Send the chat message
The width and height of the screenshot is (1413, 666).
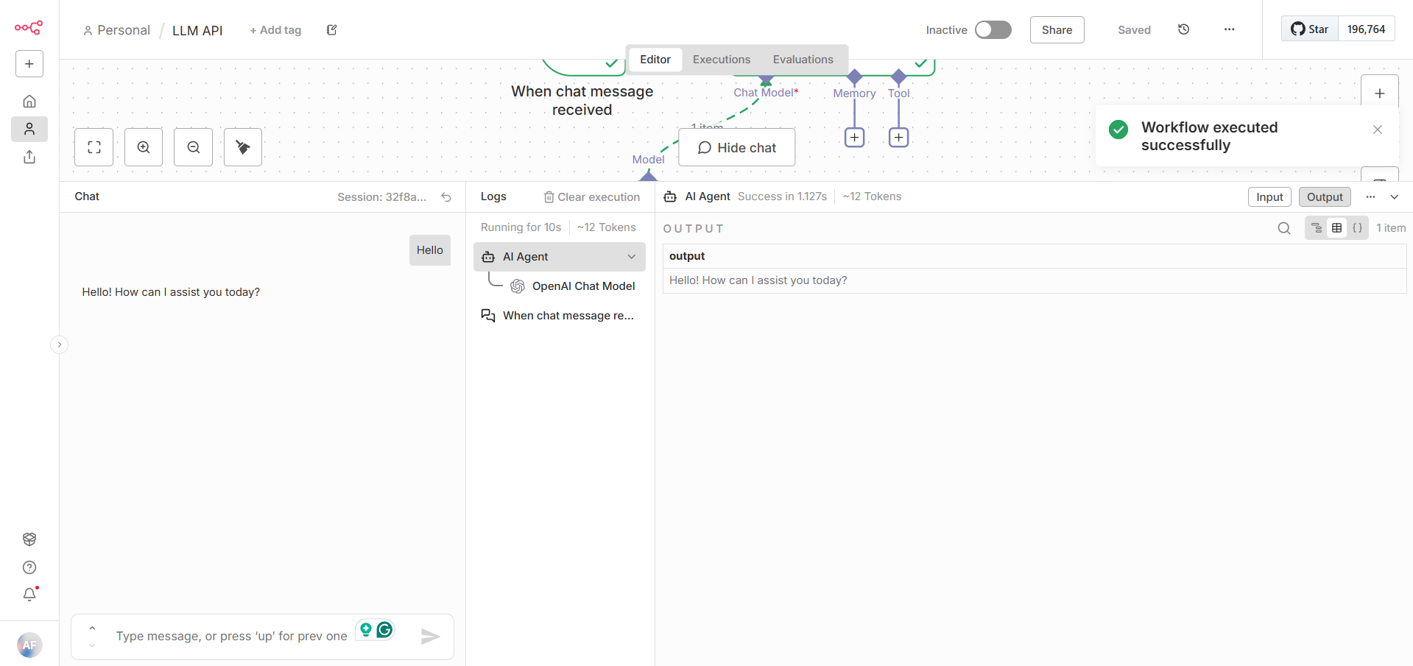(x=431, y=637)
